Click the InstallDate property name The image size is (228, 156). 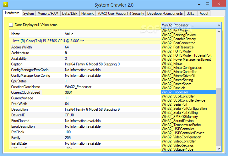tap(19, 143)
